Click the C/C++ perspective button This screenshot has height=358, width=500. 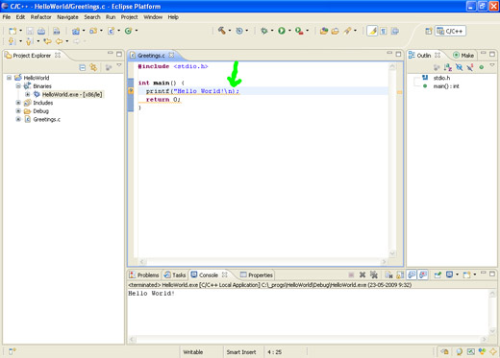[x=450, y=31]
